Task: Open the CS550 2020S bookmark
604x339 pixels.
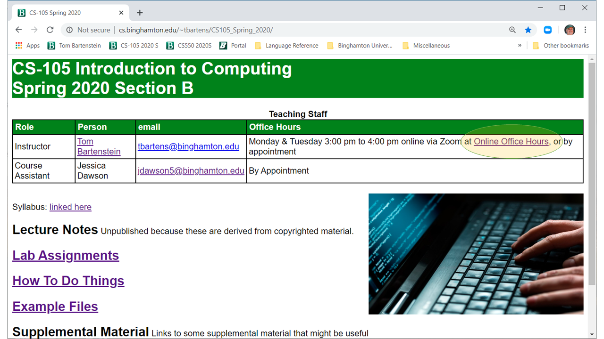Action: (x=189, y=46)
